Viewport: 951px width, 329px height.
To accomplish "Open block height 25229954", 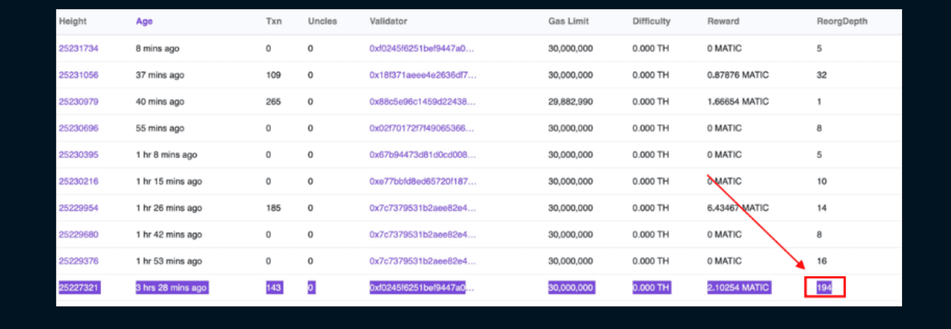I will point(78,208).
